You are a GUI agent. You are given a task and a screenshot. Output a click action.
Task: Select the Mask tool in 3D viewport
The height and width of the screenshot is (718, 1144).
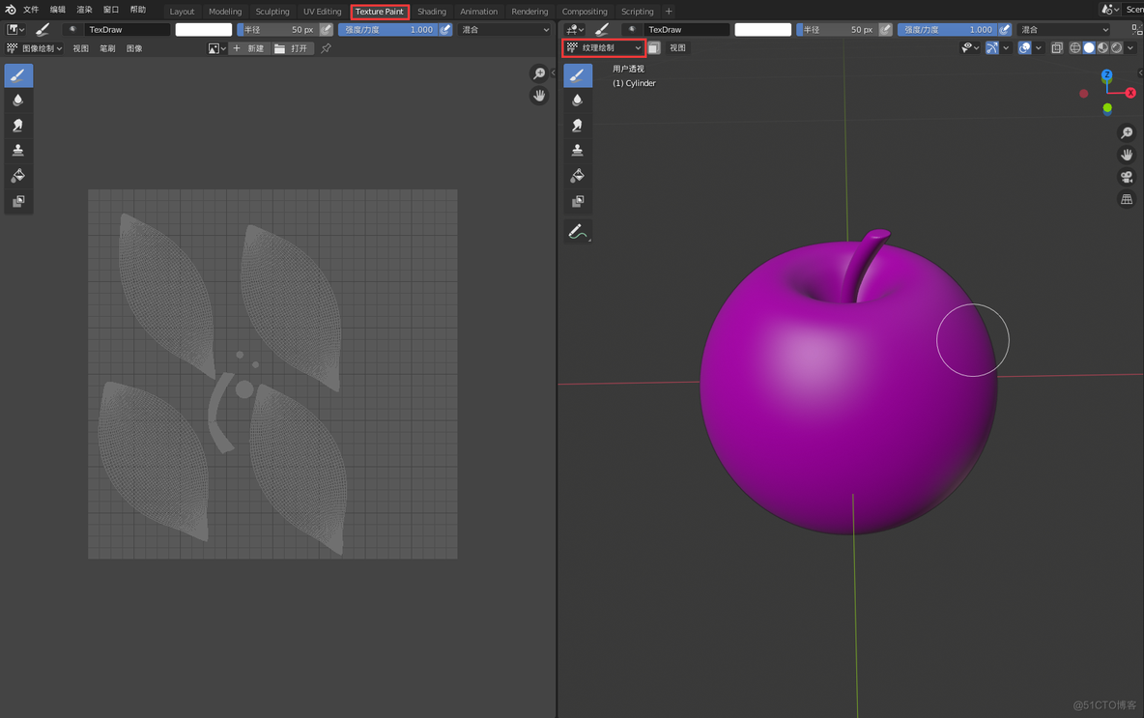577,201
